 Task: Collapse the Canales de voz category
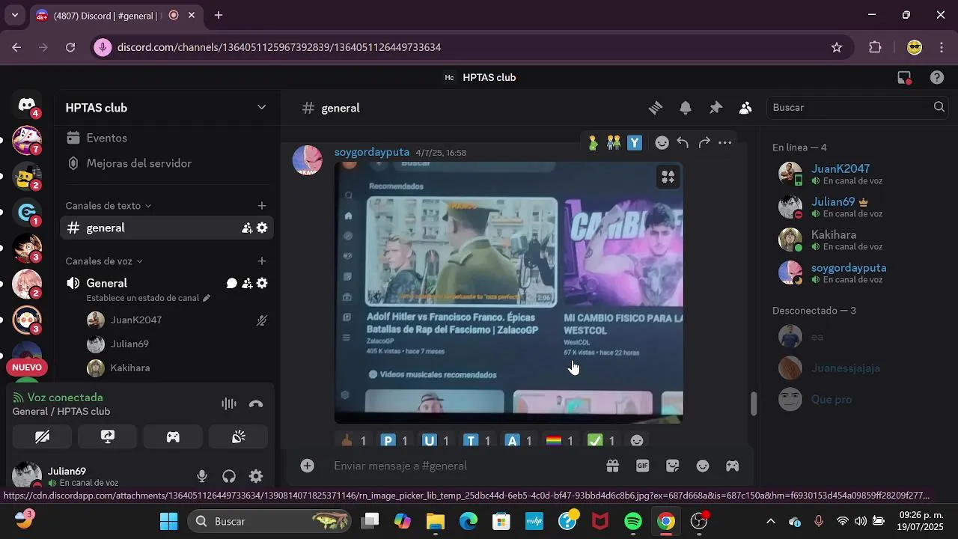(104, 261)
